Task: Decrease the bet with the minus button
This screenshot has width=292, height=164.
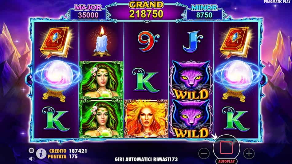Action: pyautogui.click(x=204, y=153)
